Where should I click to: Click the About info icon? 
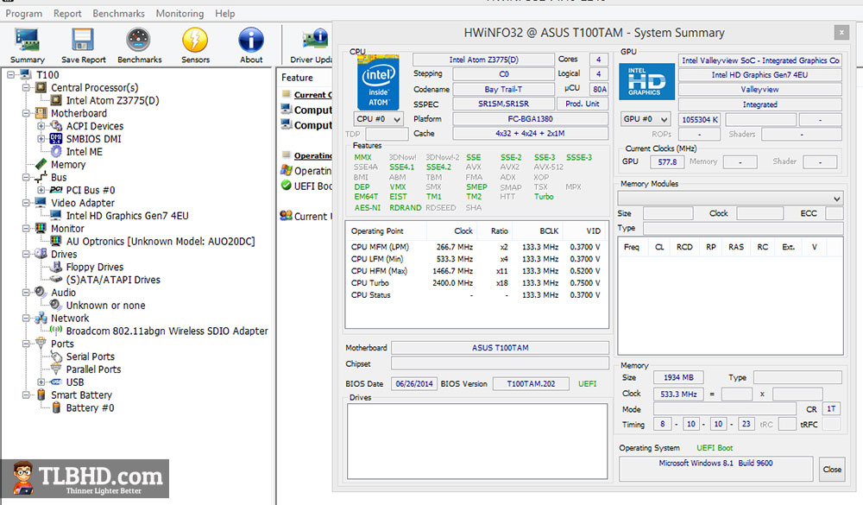pos(251,41)
